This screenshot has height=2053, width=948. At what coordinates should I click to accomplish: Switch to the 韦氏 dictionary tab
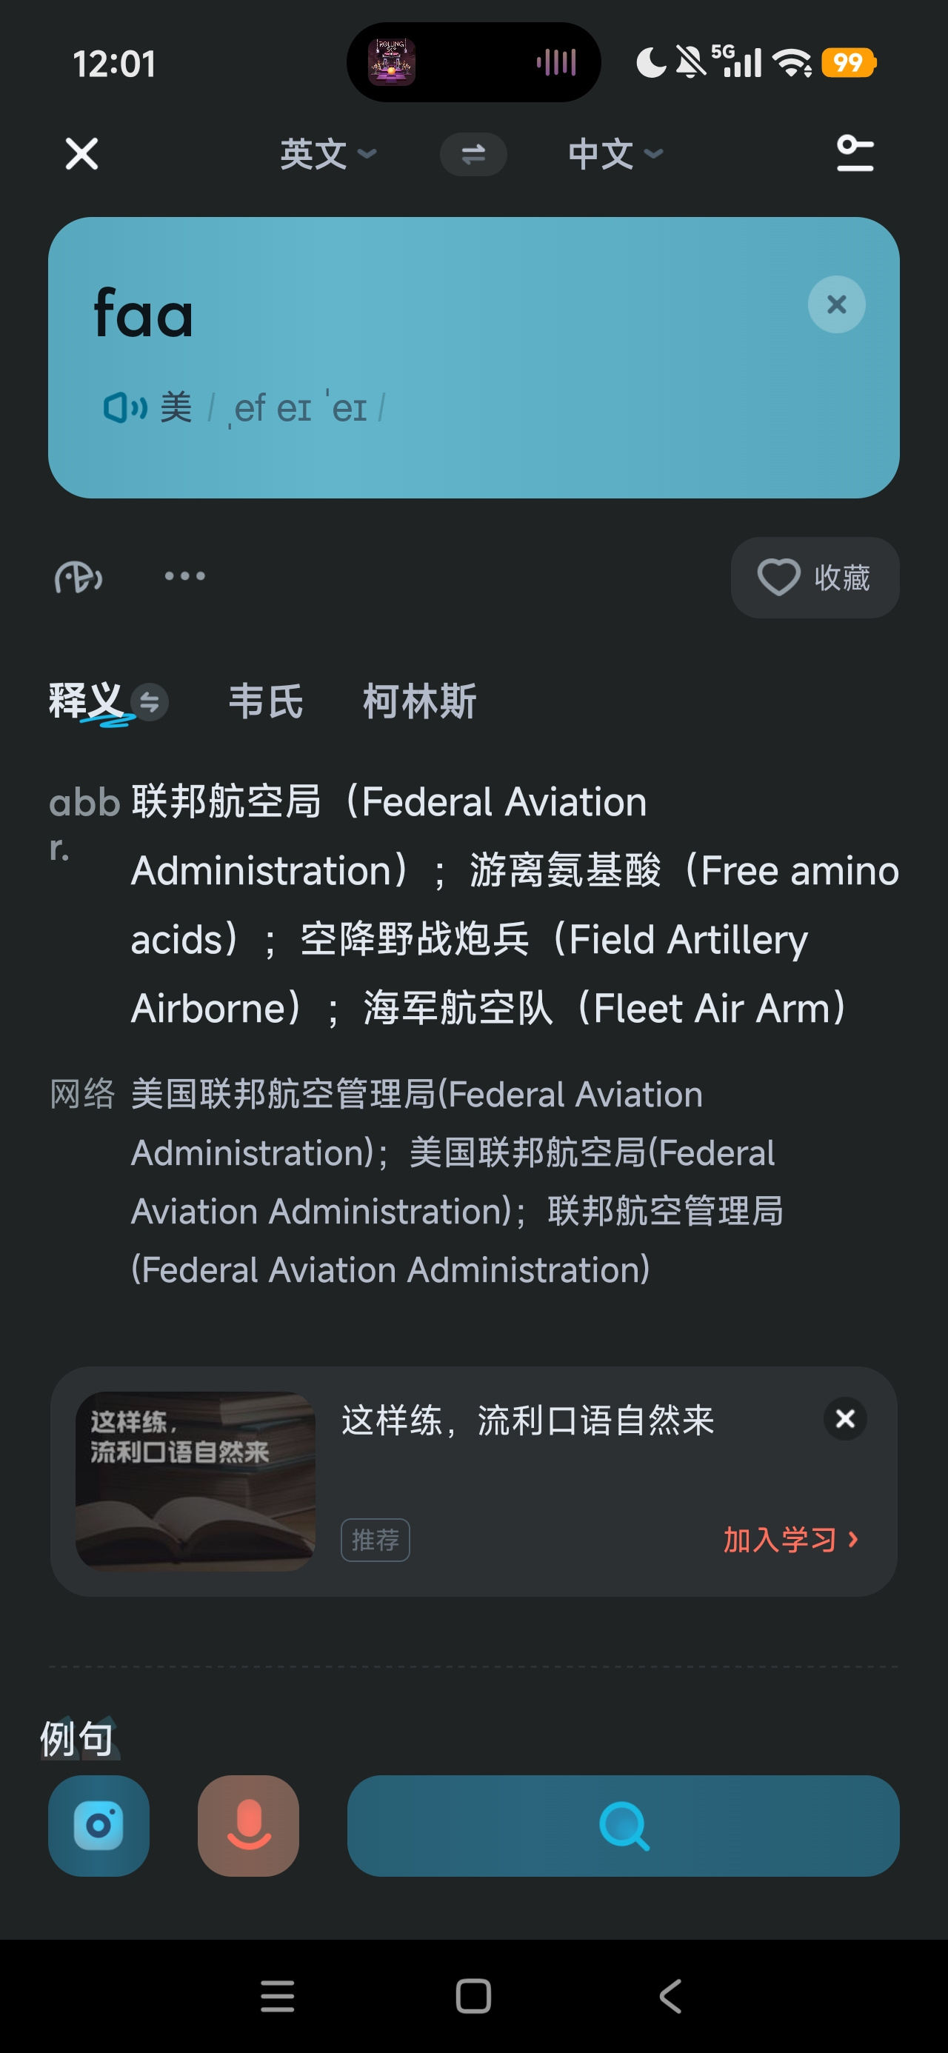click(x=267, y=701)
